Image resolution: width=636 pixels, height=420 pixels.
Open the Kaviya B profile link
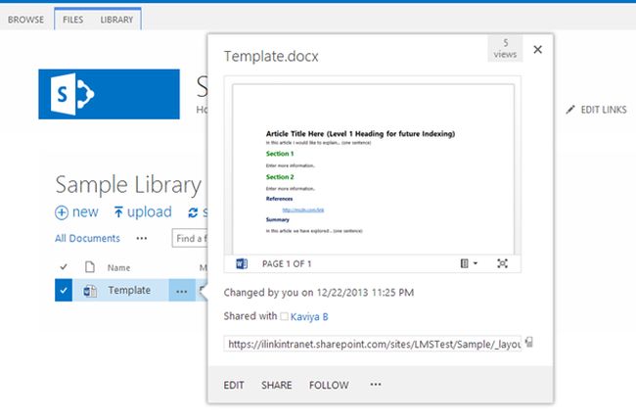311,316
